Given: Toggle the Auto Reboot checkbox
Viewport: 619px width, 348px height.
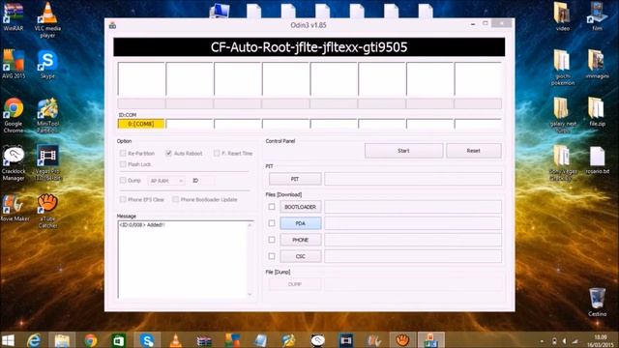Looking at the screenshot, I should click(x=168, y=153).
